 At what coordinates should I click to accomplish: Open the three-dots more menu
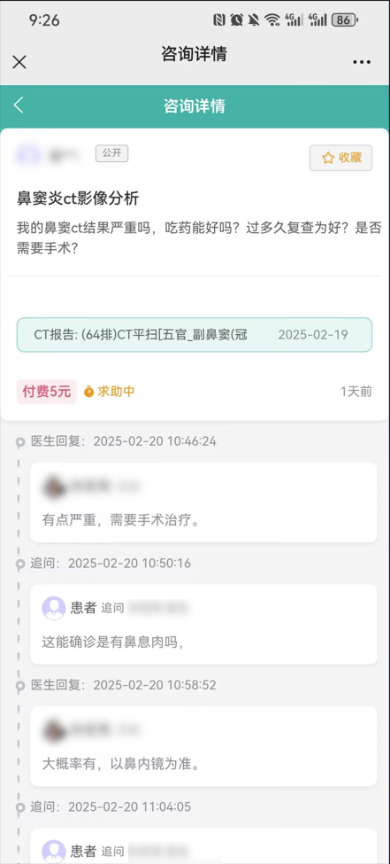362,62
